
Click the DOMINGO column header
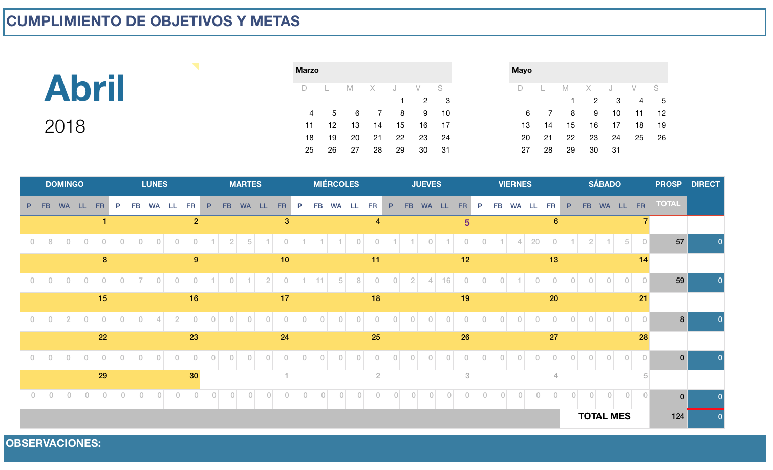[x=65, y=184]
